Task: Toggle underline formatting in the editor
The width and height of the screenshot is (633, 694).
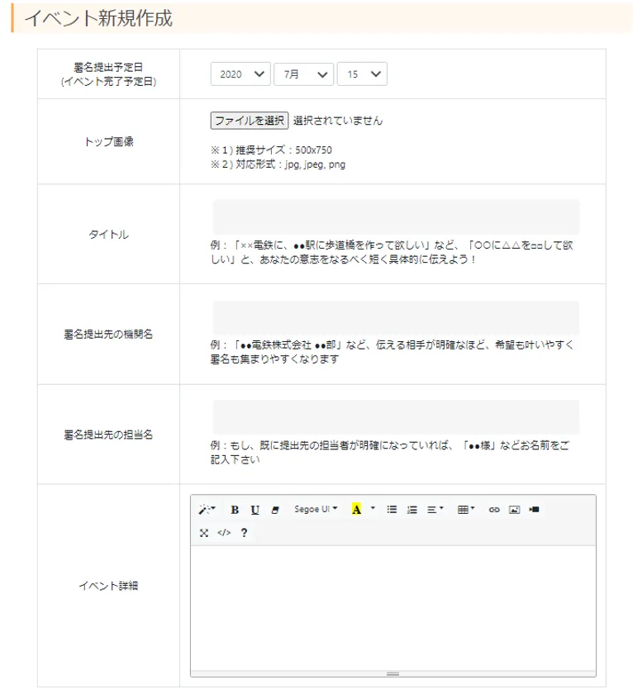Action: coord(255,510)
